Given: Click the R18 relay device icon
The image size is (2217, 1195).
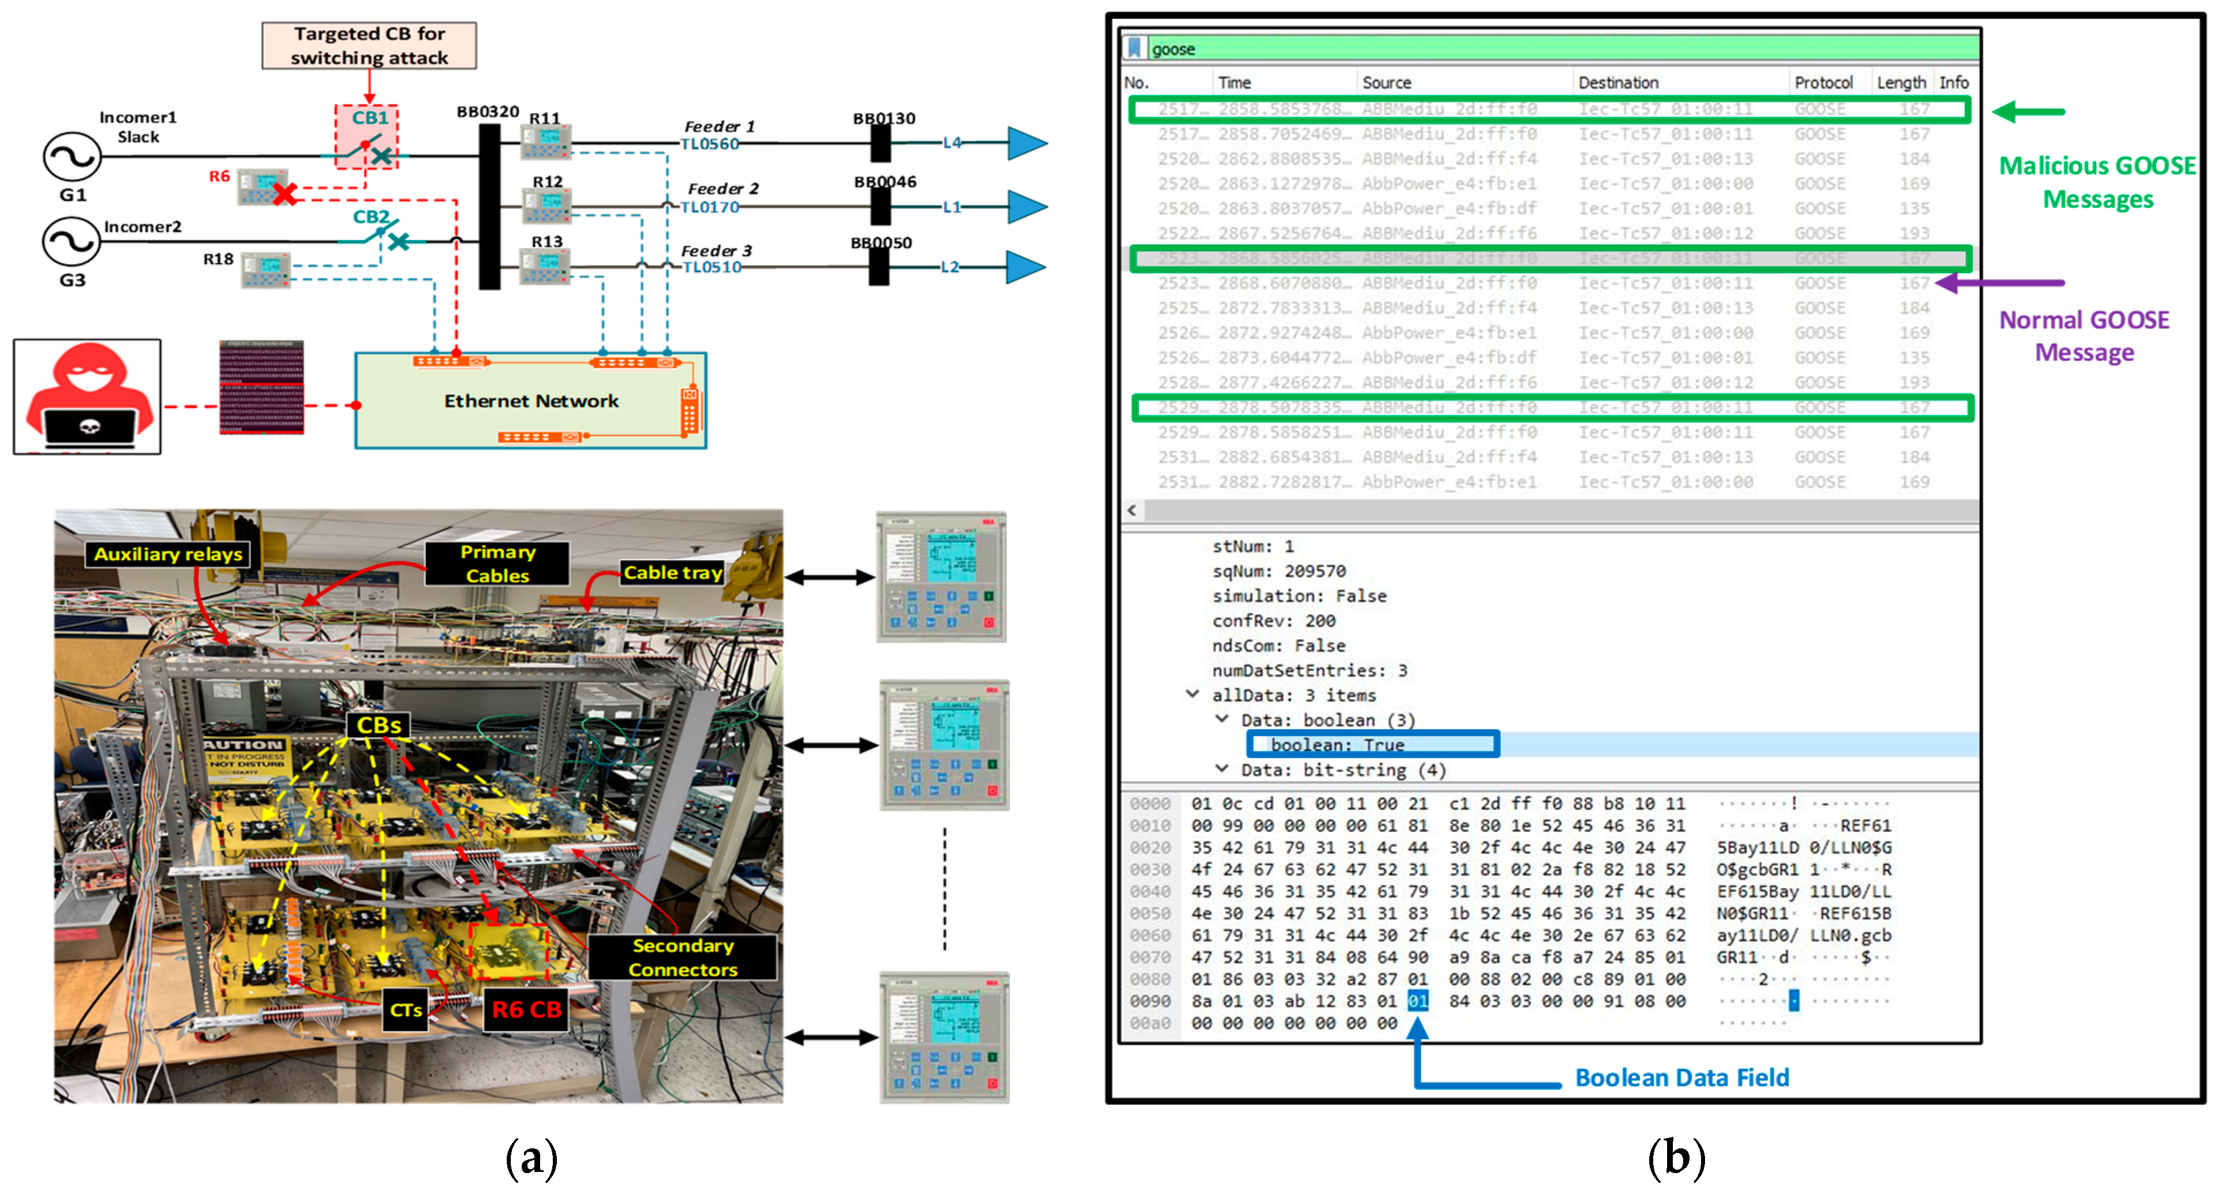Looking at the screenshot, I should pyautogui.click(x=265, y=270).
